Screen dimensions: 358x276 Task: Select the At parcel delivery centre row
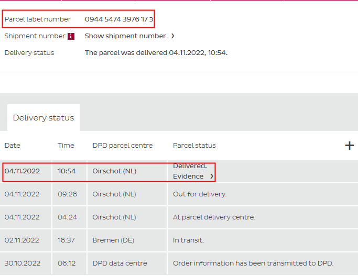pos(214,217)
